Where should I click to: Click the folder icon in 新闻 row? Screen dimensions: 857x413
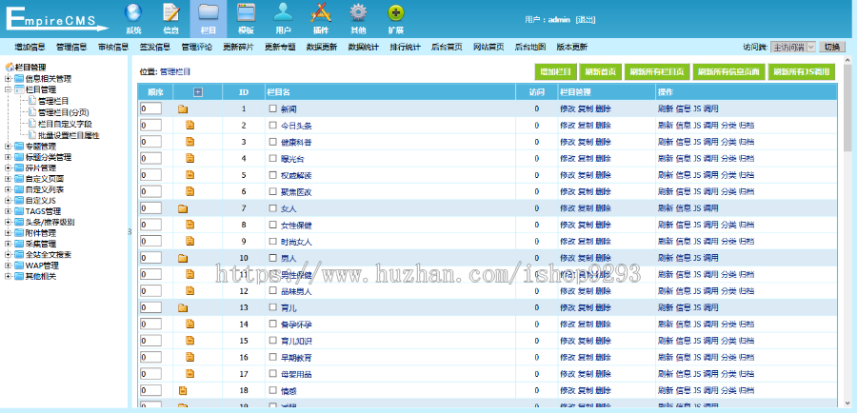click(183, 109)
